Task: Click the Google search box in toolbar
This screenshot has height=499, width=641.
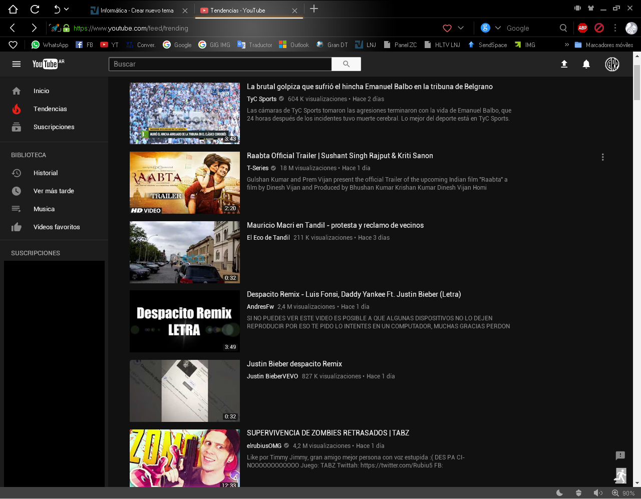Action: tap(530, 29)
